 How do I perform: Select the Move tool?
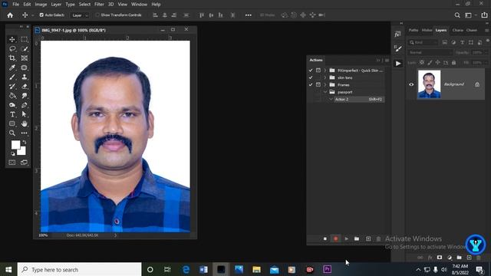[12, 39]
